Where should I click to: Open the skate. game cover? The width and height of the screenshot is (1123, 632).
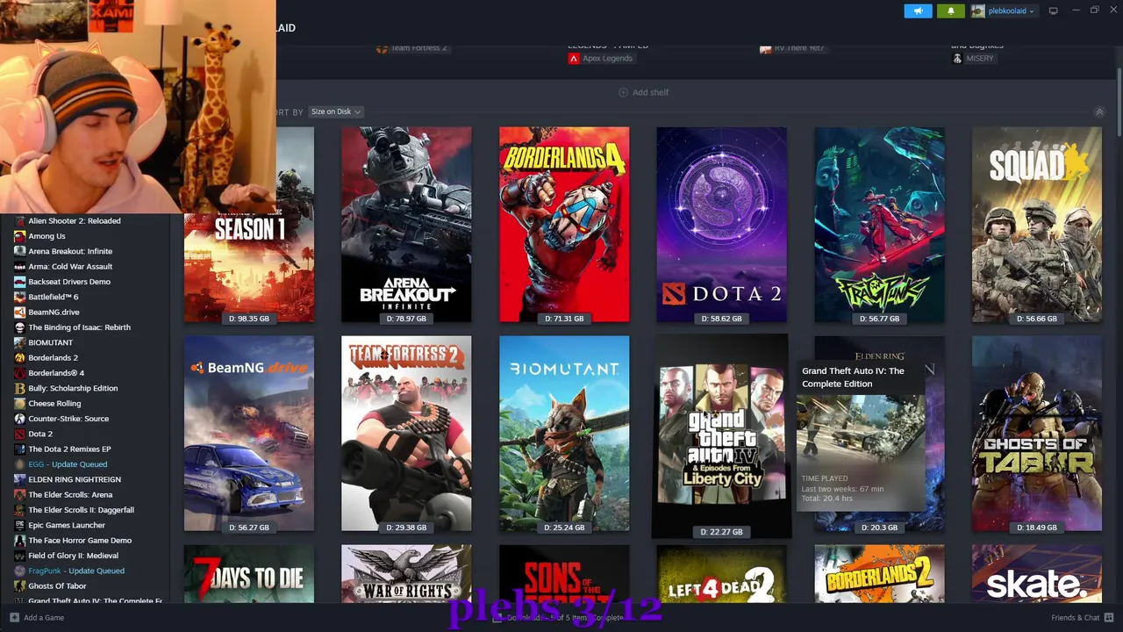tap(1037, 574)
